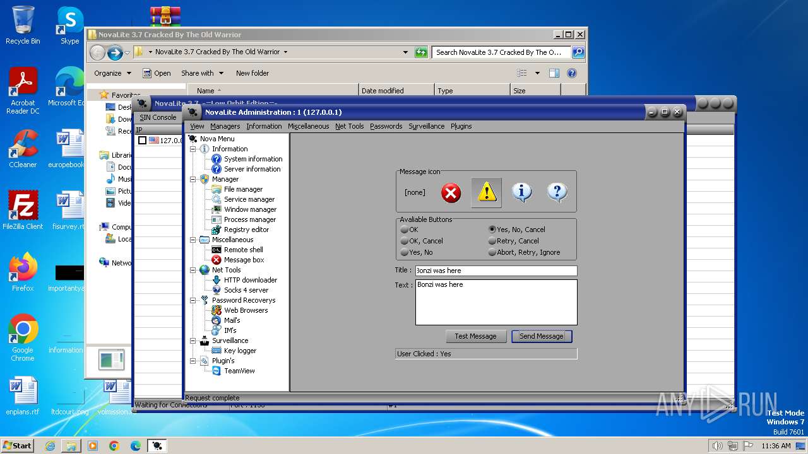Open the Net Tools menu
This screenshot has height=454, width=808.
349,126
